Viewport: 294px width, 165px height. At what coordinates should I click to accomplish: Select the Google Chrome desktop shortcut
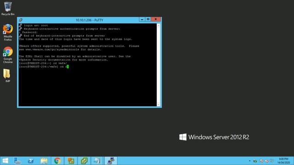tap(8, 55)
